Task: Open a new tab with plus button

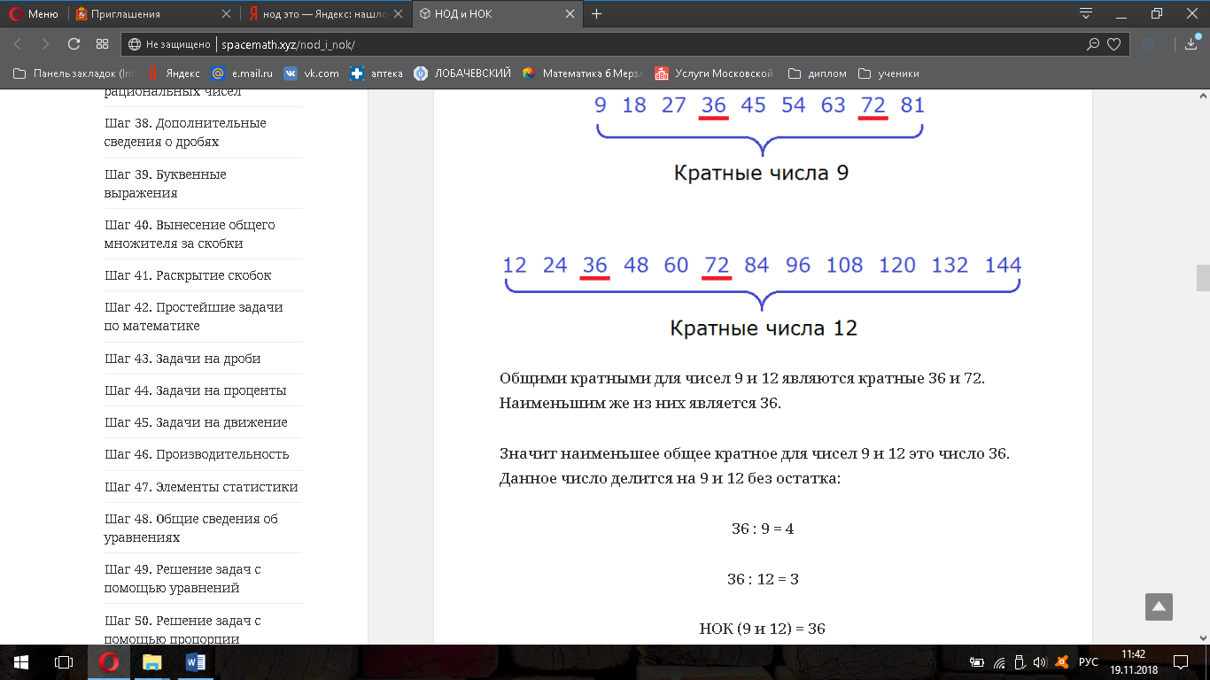Action: (x=596, y=13)
